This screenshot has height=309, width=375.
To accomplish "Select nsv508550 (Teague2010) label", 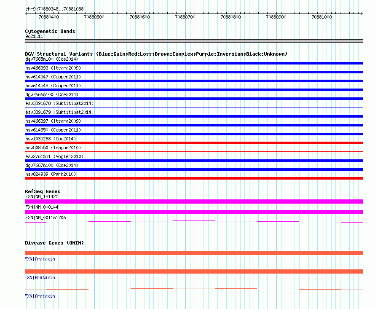I will click(53, 148).
